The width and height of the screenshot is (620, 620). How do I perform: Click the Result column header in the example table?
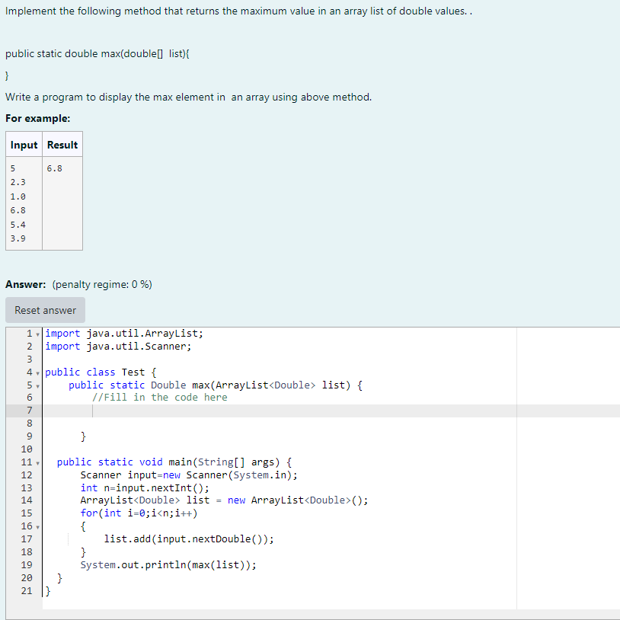point(62,144)
